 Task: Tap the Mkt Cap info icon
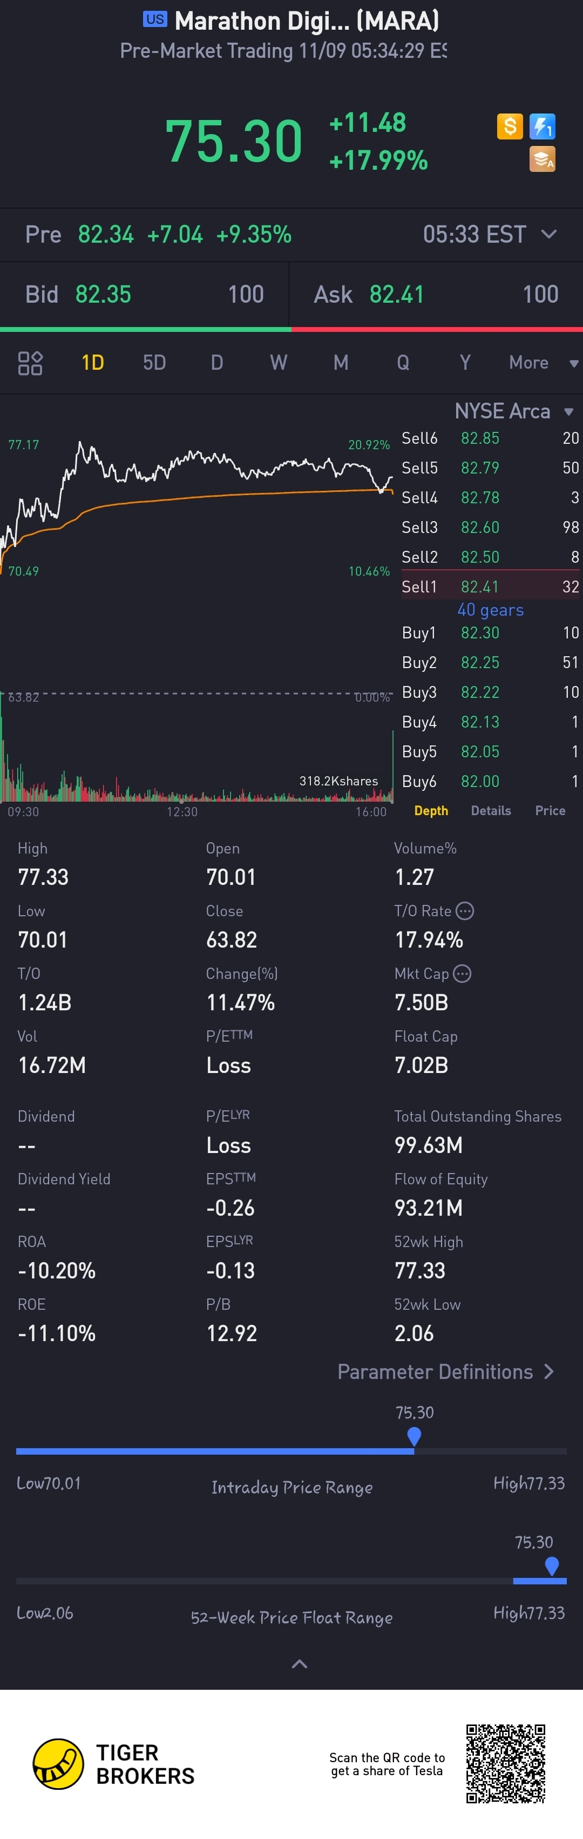click(x=463, y=974)
